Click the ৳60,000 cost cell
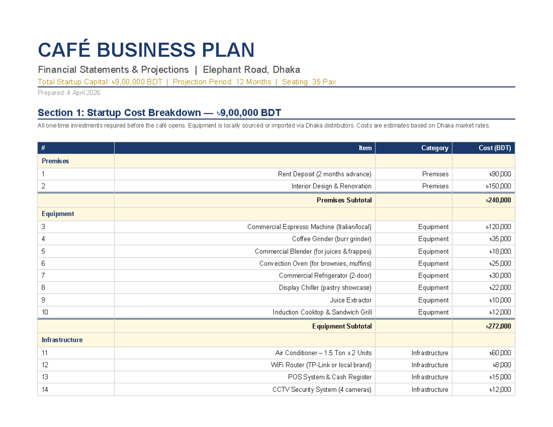 point(483,353)
